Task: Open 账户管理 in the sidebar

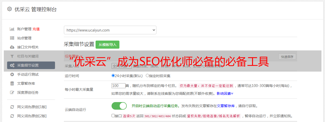Action: click(x=24, y=29)
